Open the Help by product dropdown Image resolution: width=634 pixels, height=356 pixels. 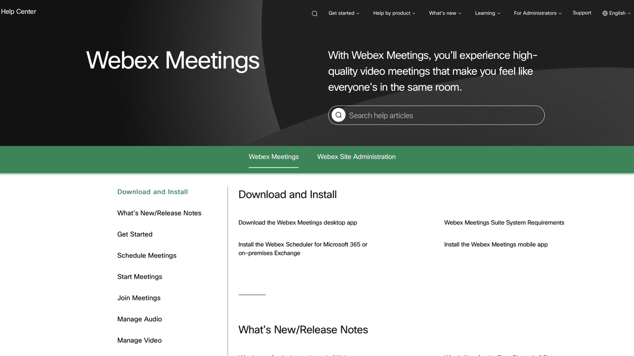393,13
